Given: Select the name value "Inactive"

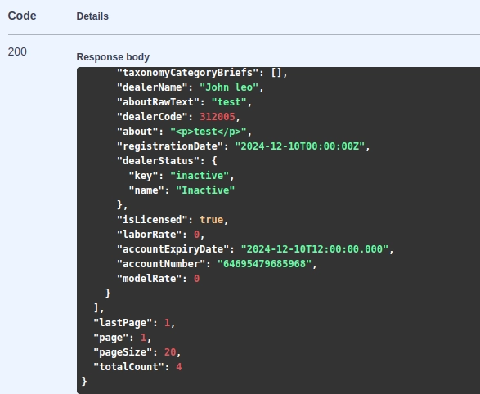Looking at the screenshot, I should 205,190.
